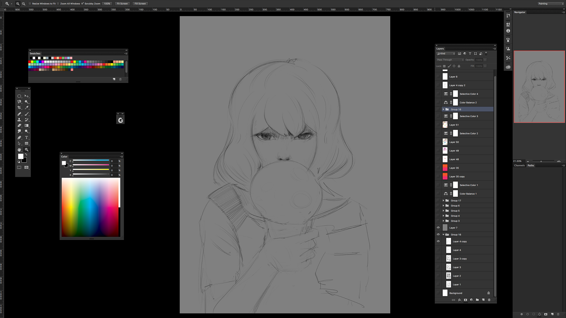Open the Pass Through blend mode dropdown

pyautogui.click(x=450, y=60)
